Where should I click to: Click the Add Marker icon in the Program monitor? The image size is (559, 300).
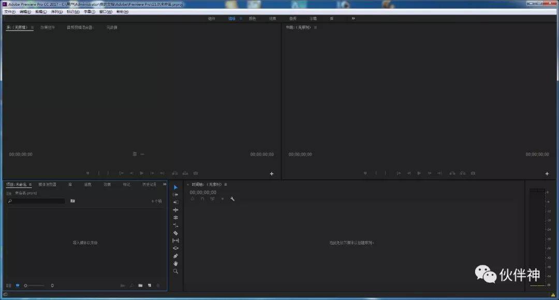366,173
